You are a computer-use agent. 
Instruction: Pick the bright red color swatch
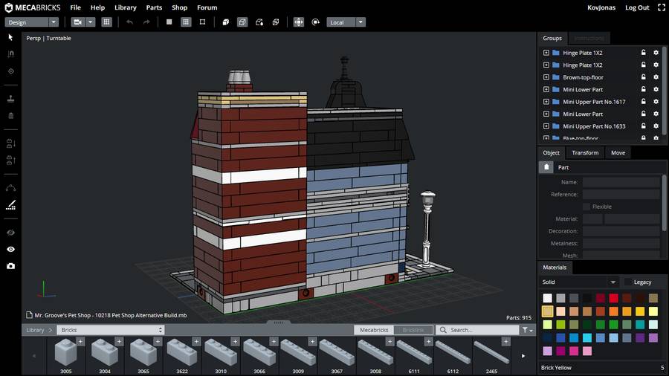point(613,298)
